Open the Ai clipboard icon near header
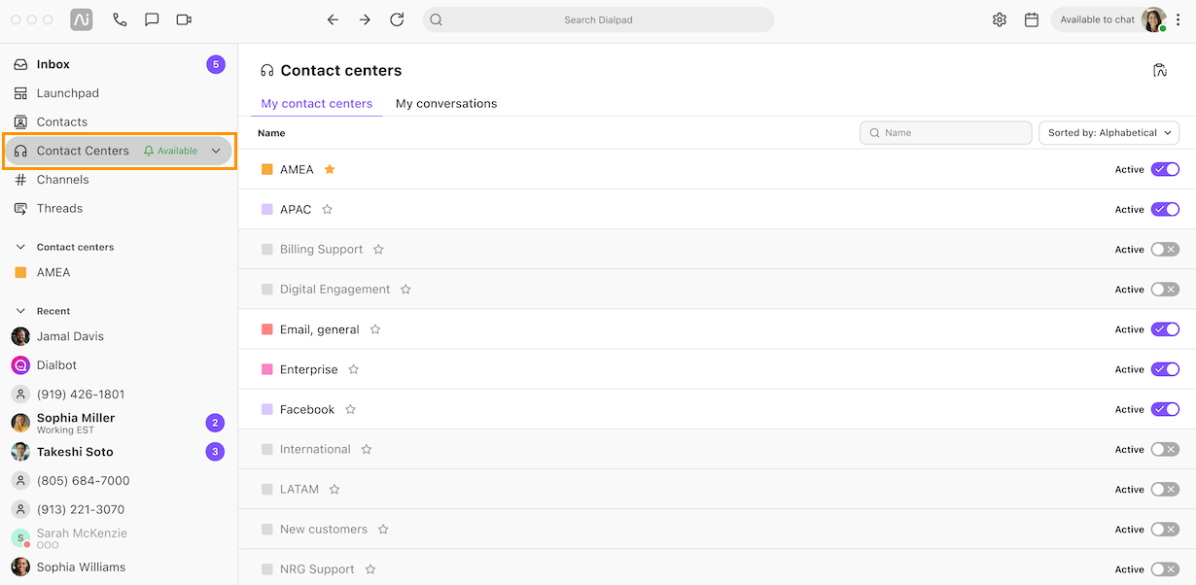The height and width of the screenshot is (585, 1196). point(1159,70)
